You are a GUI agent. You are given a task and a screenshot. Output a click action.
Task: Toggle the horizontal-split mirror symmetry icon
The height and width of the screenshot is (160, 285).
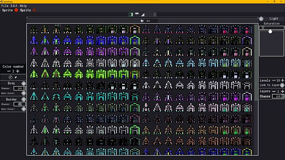pyautogui.click(x=137, y=14)
